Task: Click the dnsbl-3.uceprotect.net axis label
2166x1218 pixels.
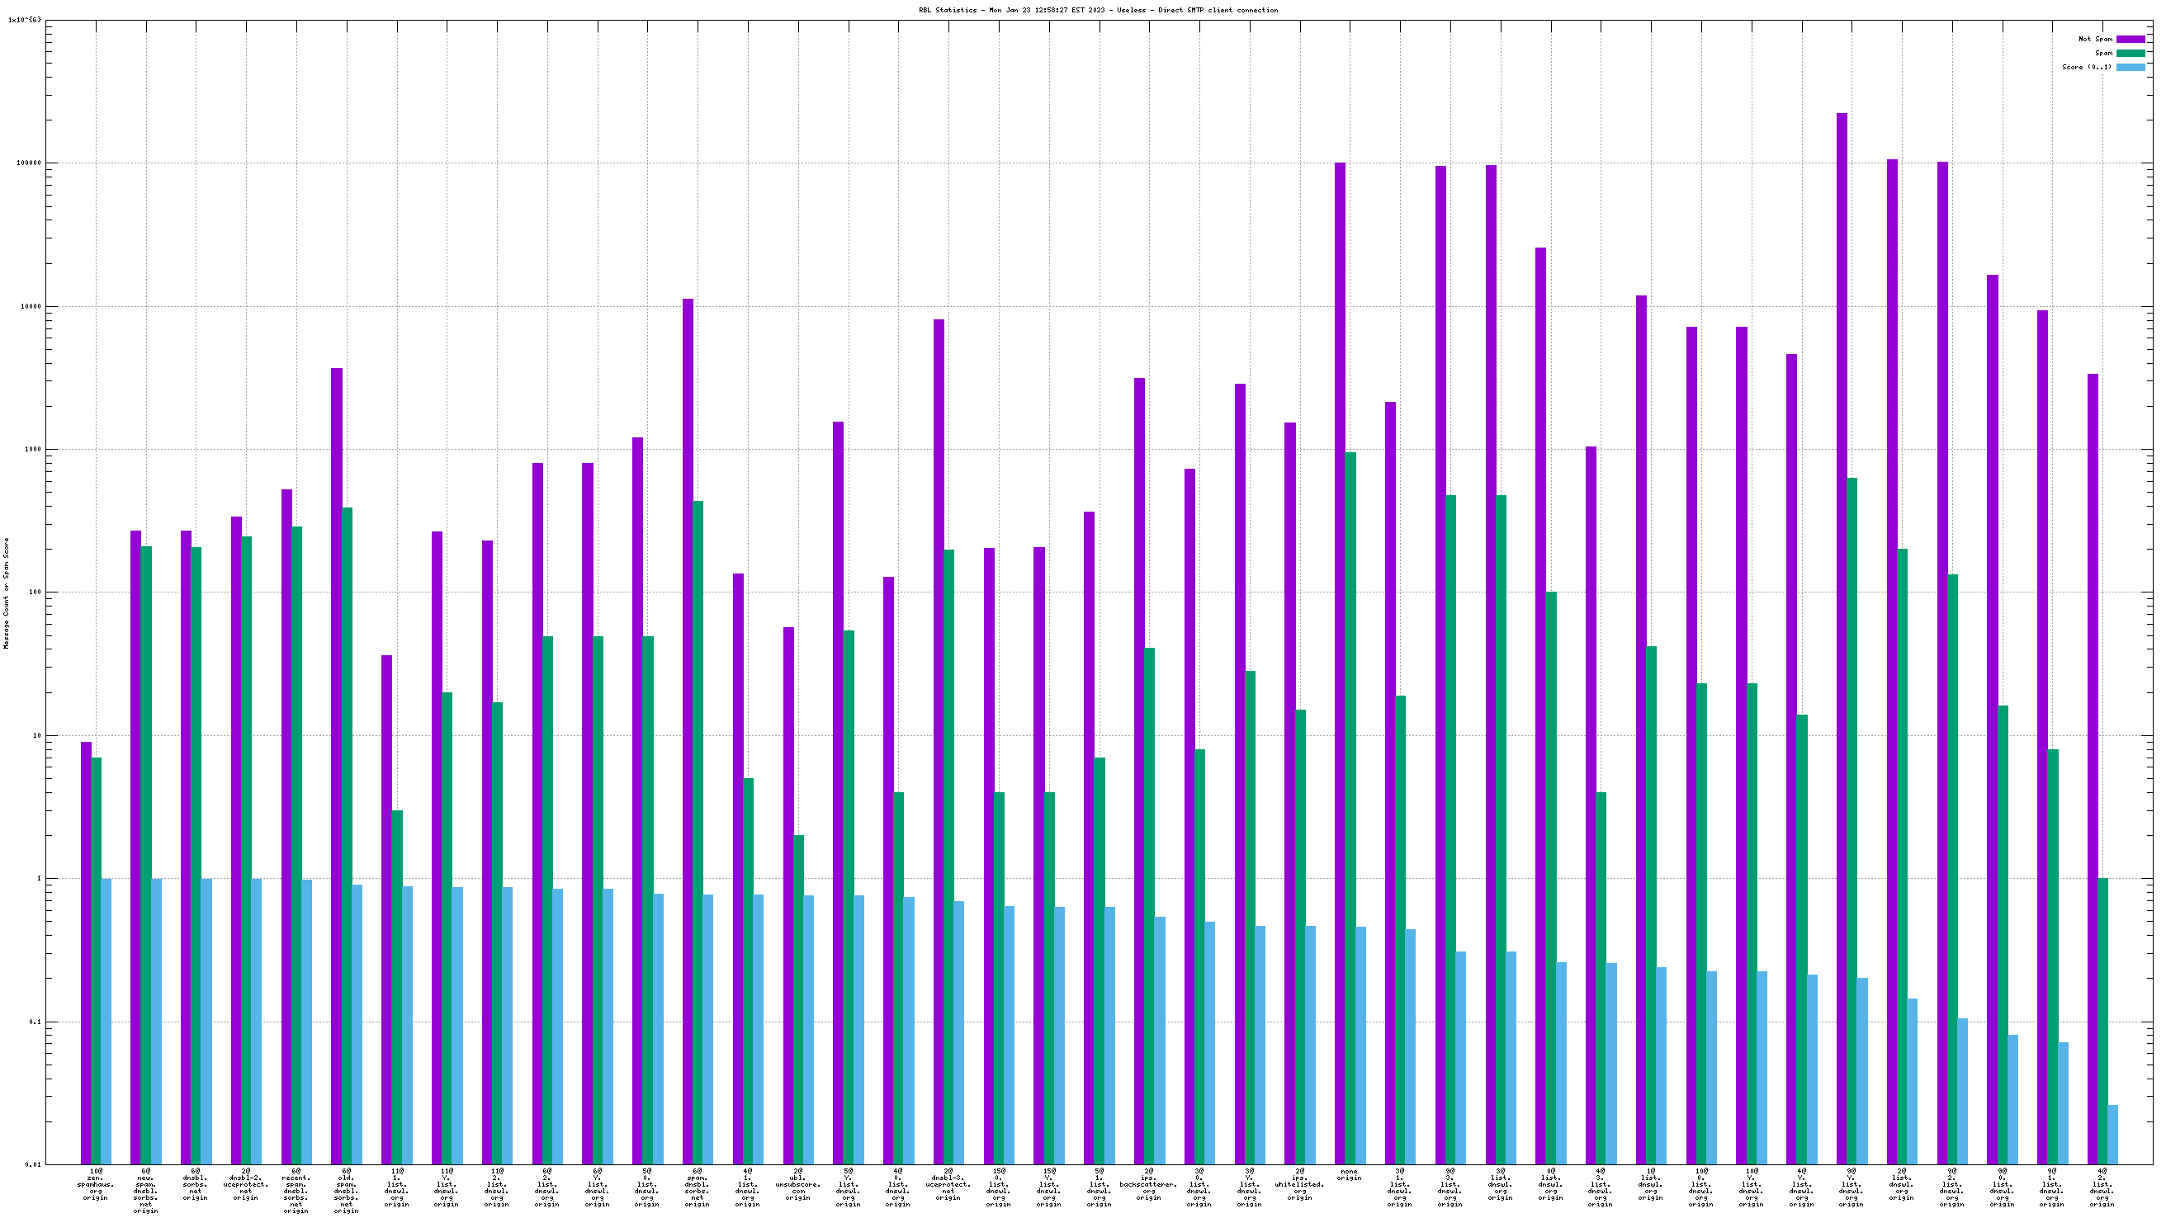Action: (x=948, y=1183)
